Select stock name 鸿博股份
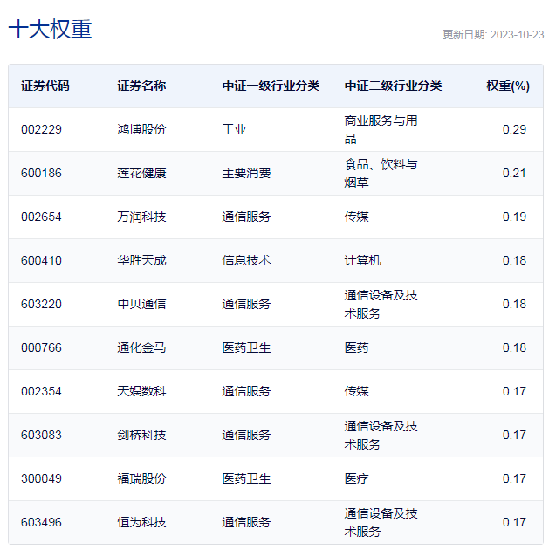Image resolution: width=549 pixels, height=557 pixels. (x=141, y=129)
